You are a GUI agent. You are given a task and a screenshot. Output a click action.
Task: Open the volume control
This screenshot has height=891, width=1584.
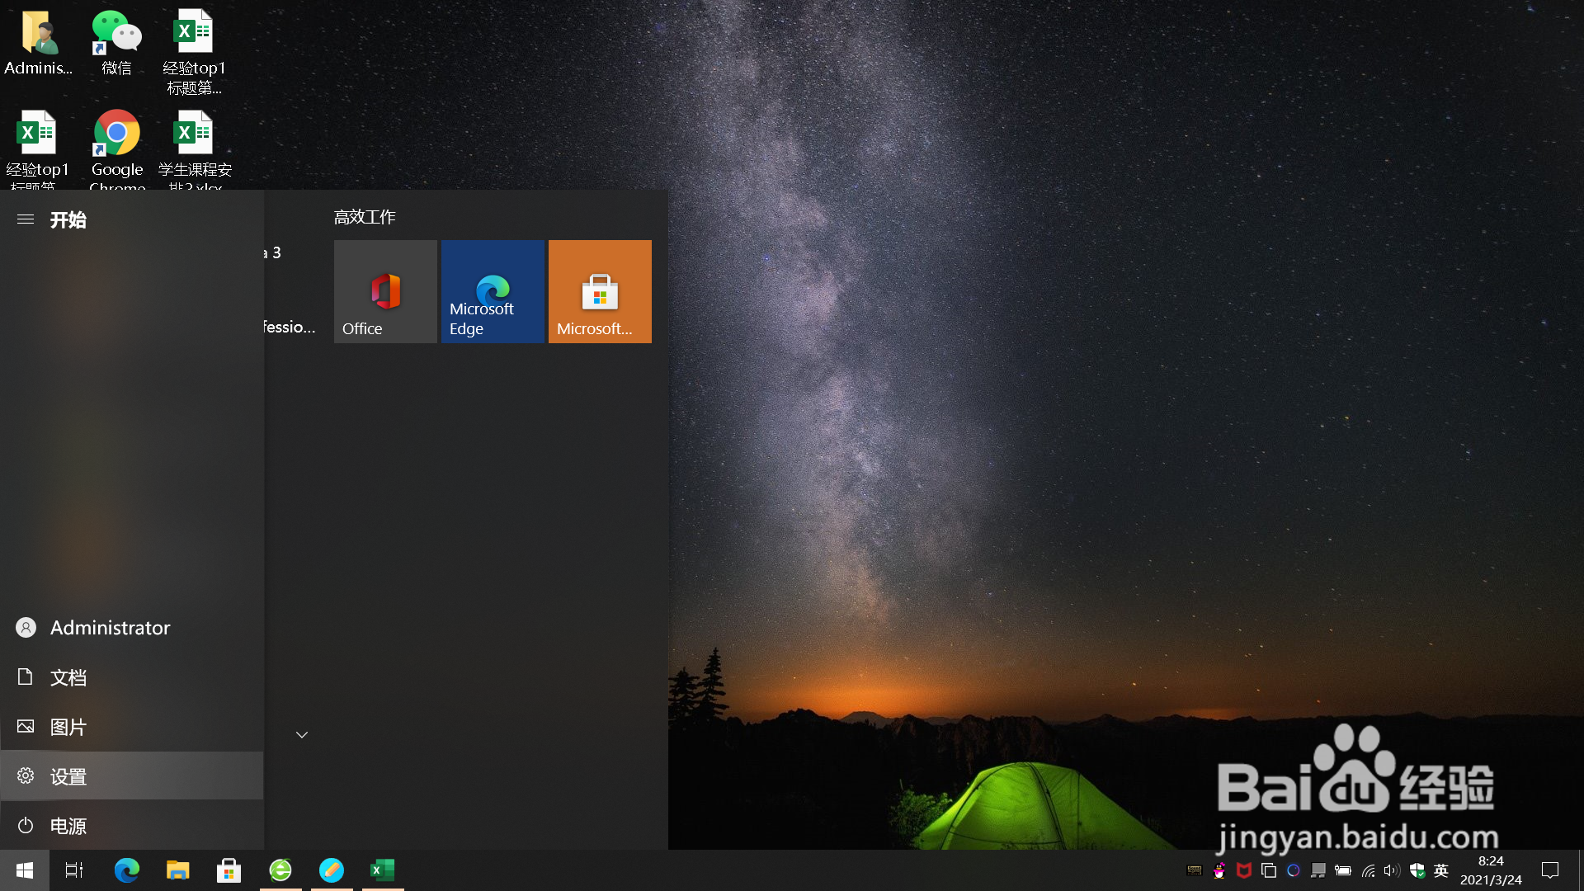click(x=1392, y=870)
